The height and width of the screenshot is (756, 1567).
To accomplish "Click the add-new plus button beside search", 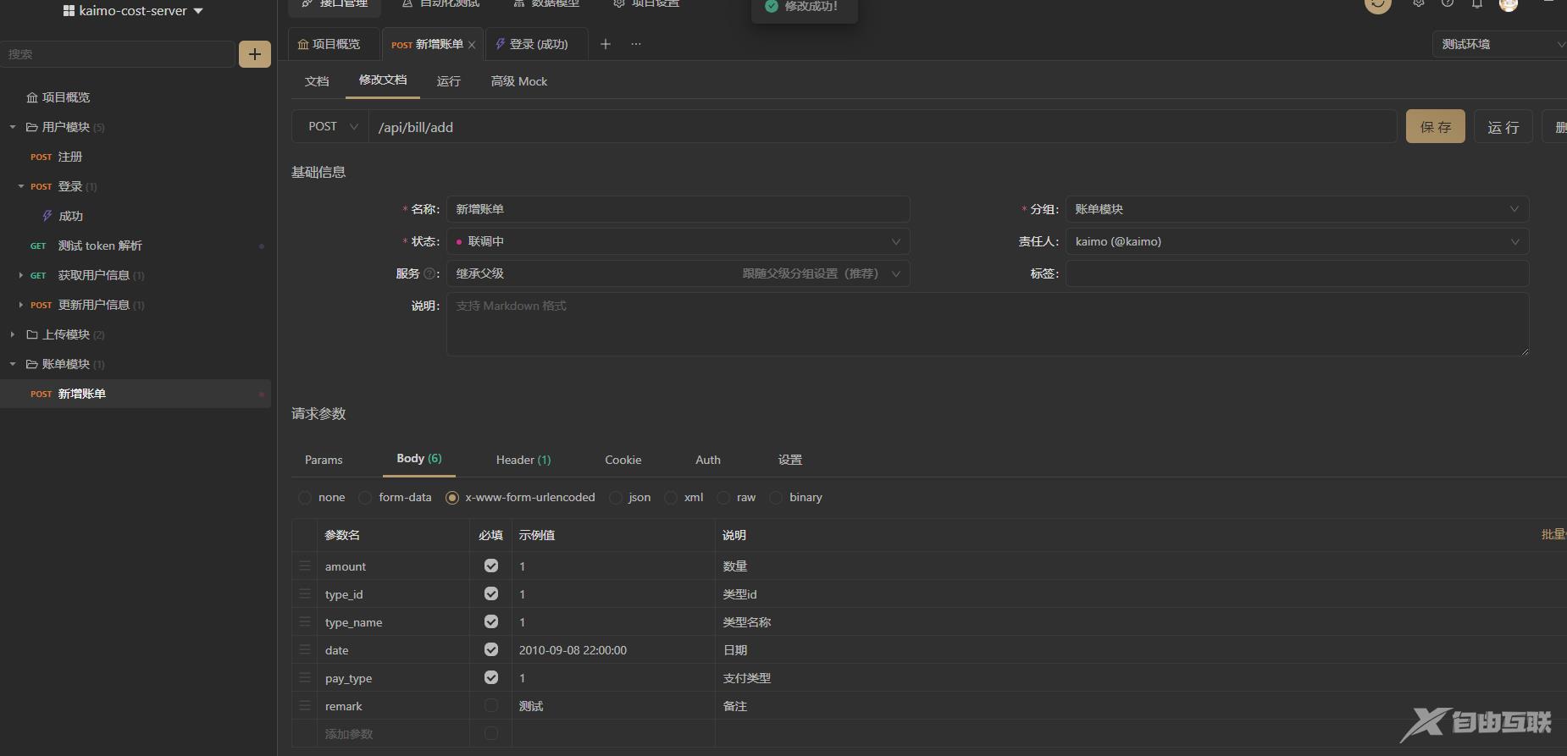I will pos(254,54).
